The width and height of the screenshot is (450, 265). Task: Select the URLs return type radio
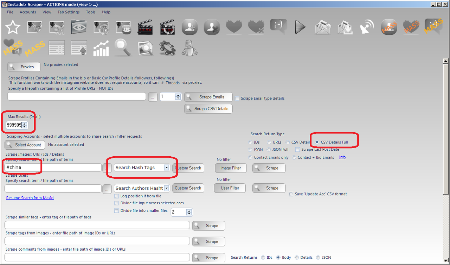269,142
